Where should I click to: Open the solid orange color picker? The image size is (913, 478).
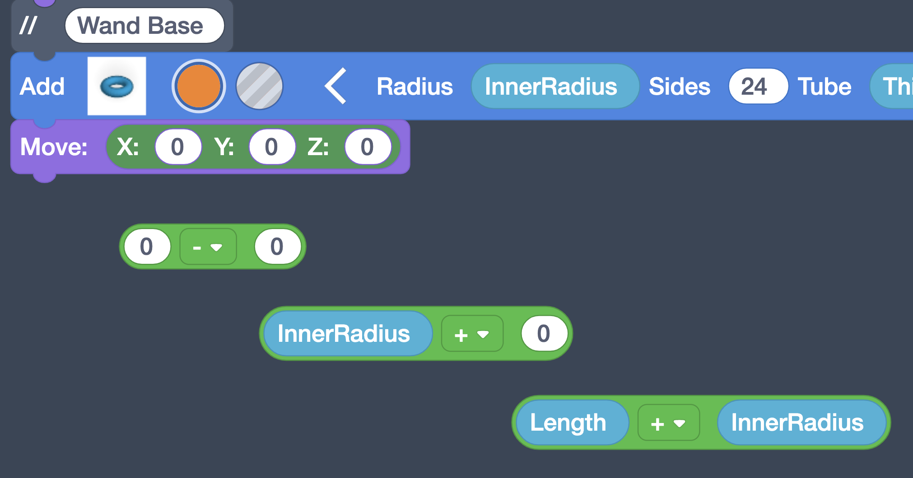pos(199,86)
